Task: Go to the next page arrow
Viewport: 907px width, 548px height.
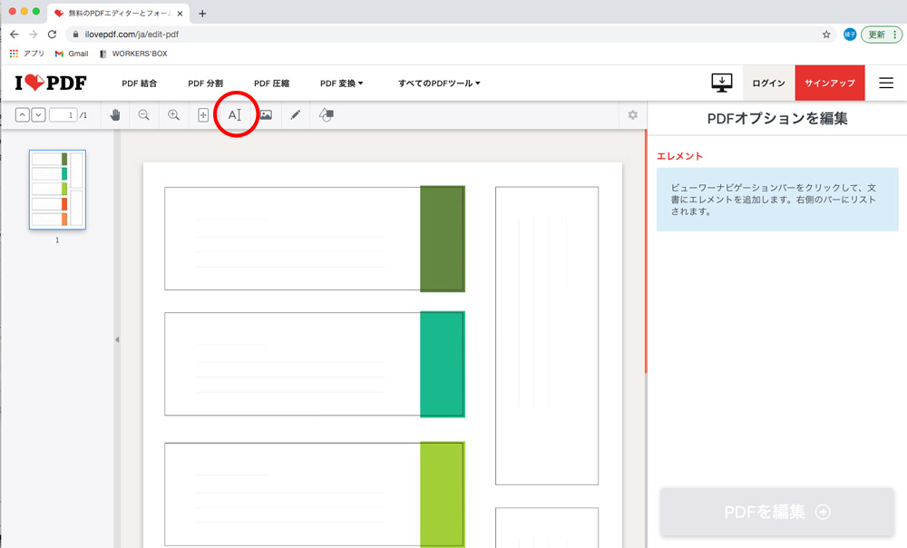Action: pos(38,115)
